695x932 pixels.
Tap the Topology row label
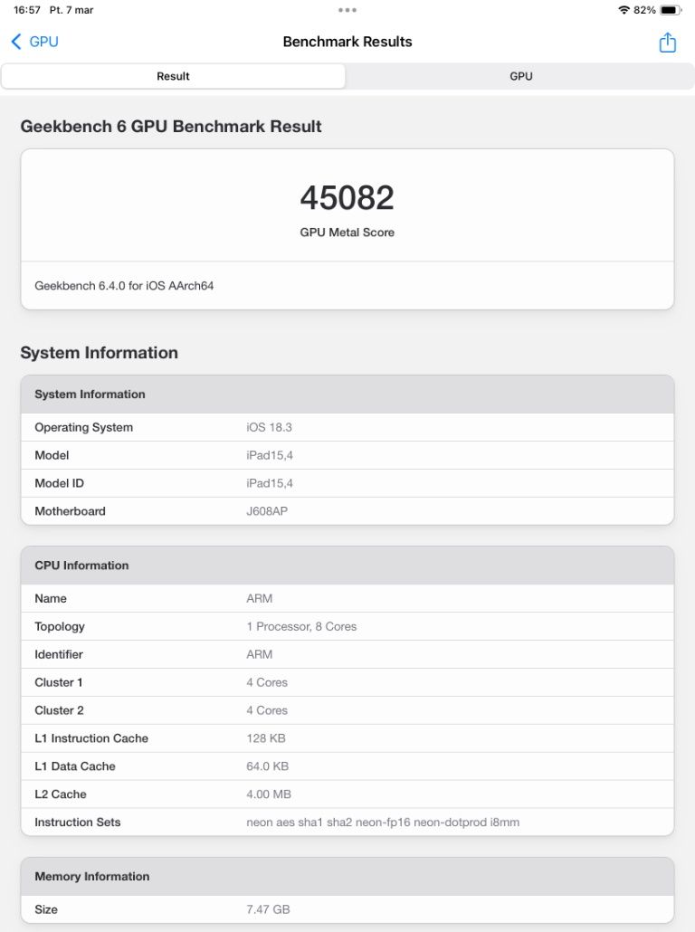click(x=60, y=626)
